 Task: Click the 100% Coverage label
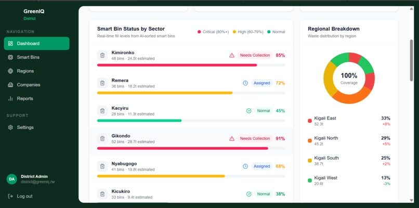(349, 79)
